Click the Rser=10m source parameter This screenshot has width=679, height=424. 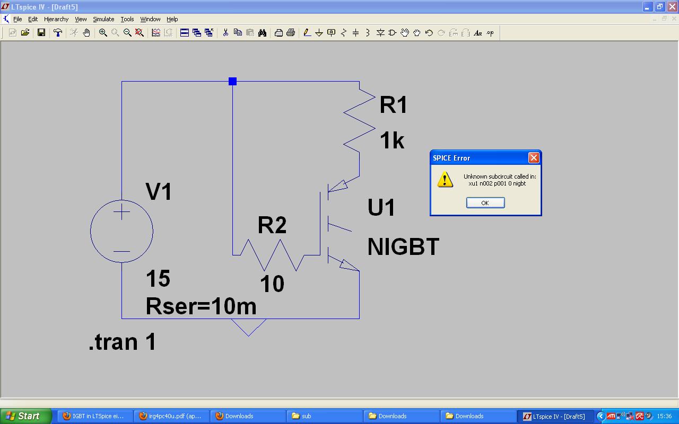pos(201,306)
